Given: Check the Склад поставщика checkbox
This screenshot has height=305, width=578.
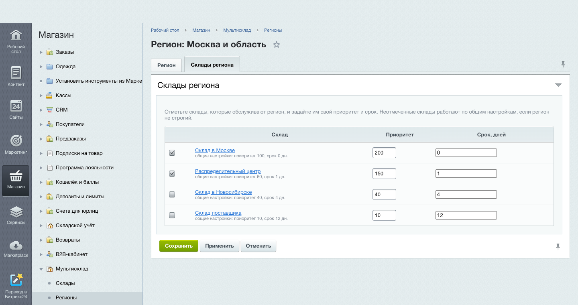Looking at the screenshot, I should tap(172, 215).
